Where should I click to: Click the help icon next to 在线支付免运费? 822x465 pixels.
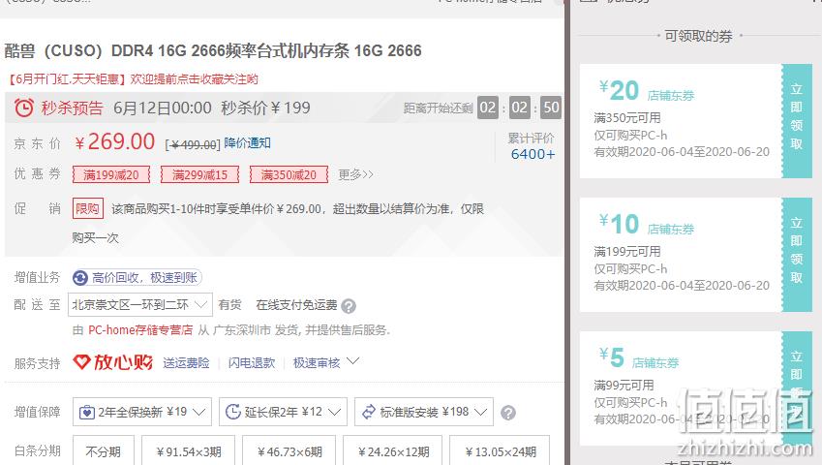[349, 305]
